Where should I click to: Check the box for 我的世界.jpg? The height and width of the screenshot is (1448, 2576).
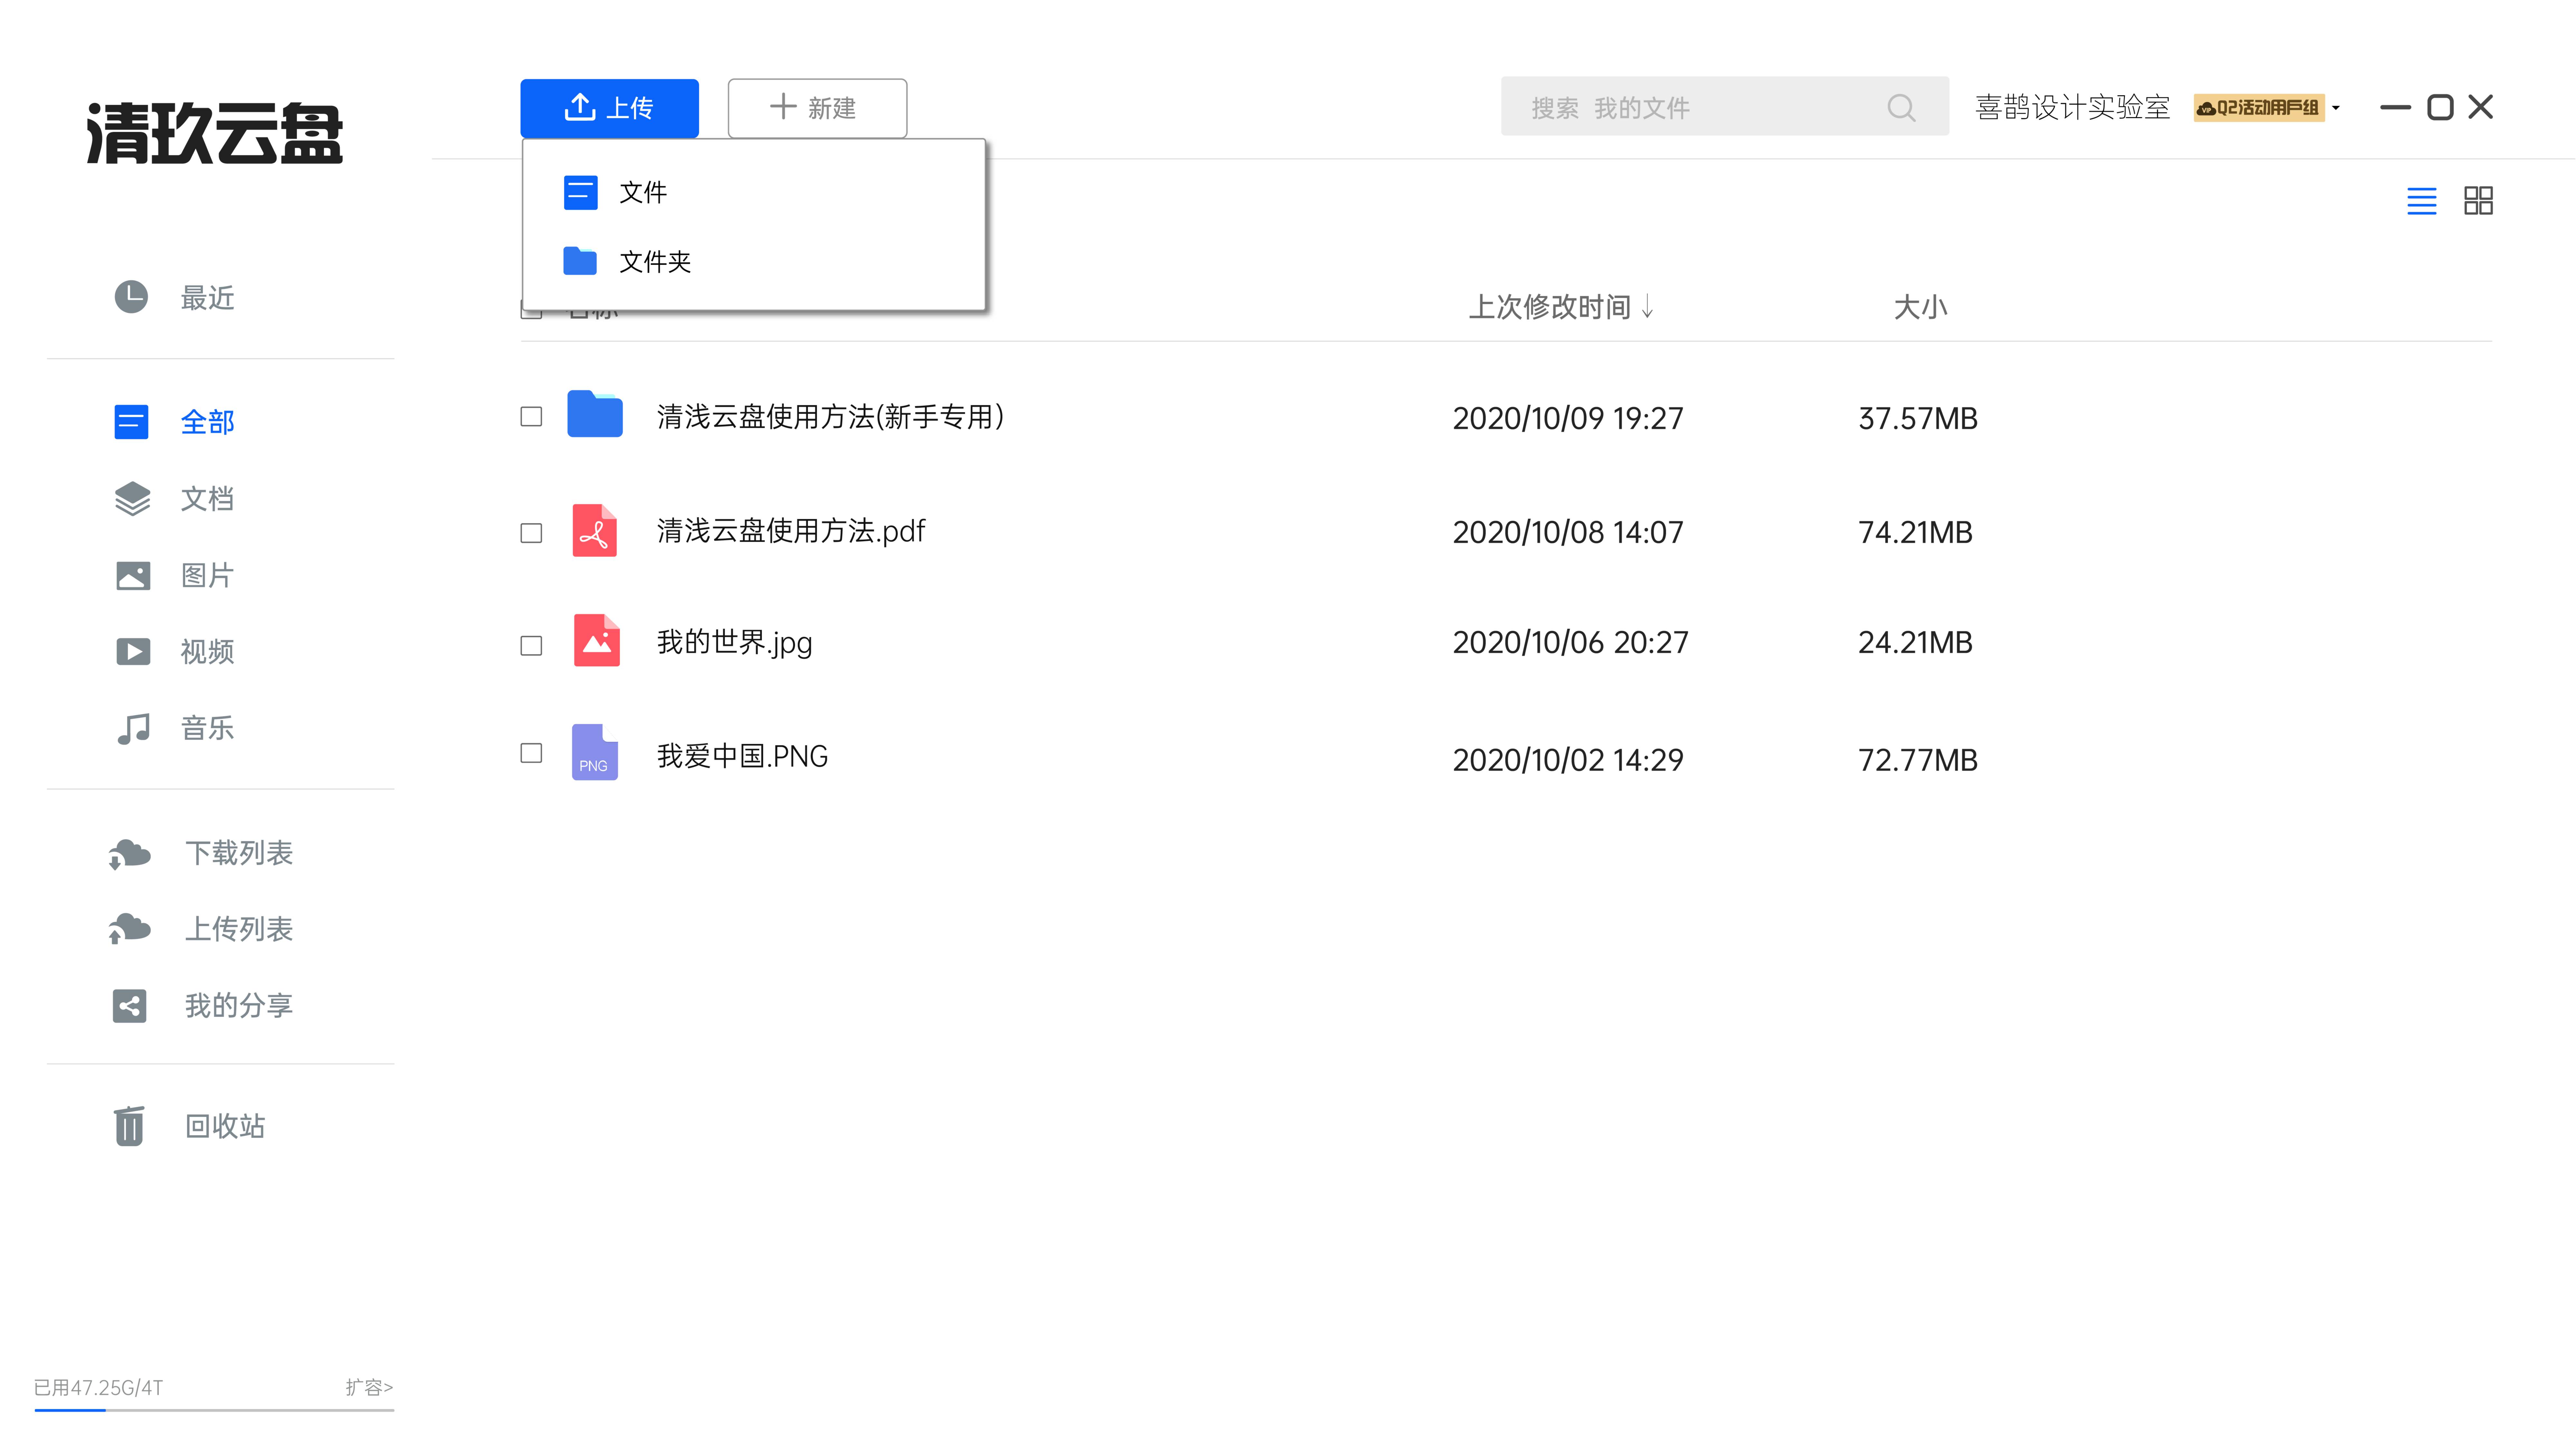pos(531,645)
